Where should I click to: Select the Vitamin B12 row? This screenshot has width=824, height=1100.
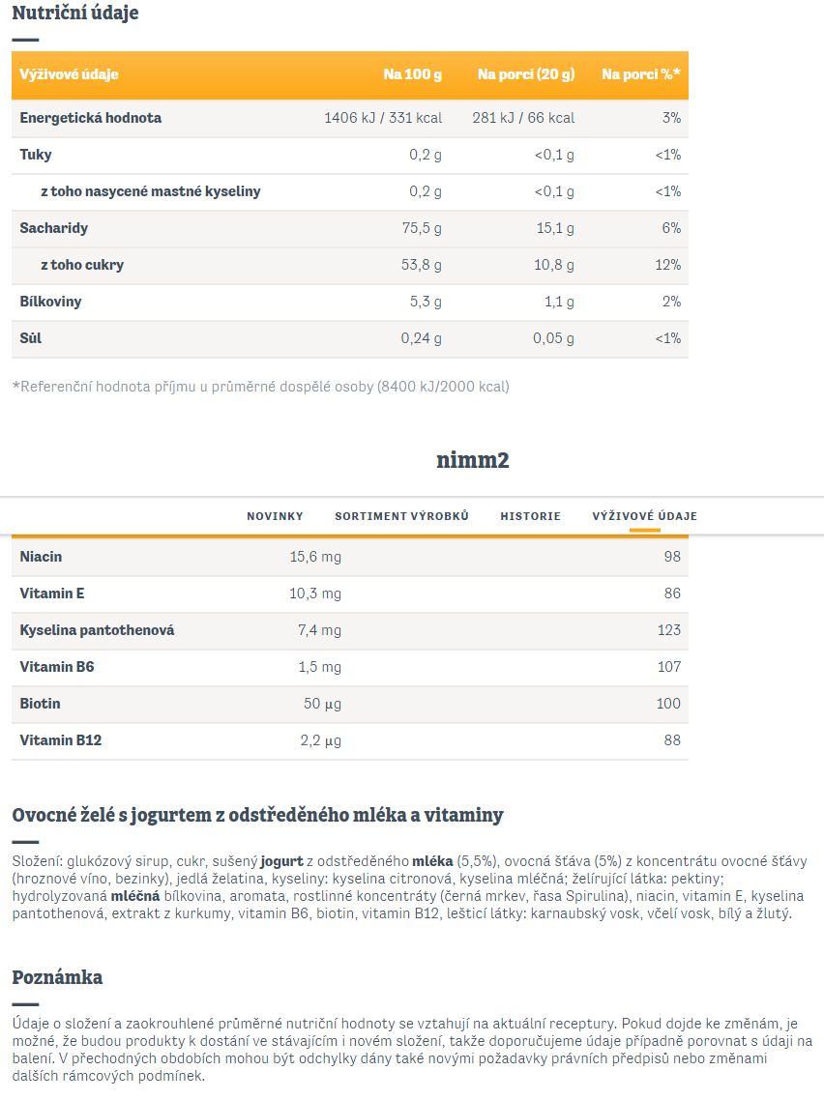pos(349,740)
